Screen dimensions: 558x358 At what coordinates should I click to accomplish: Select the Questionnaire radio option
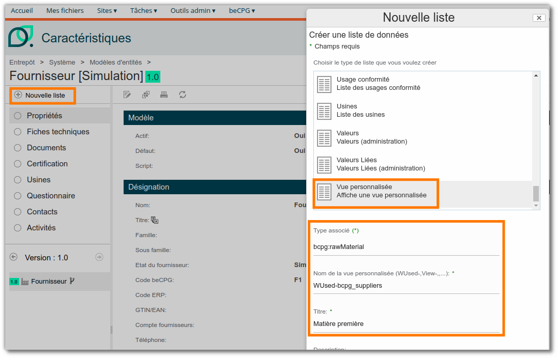point(18,196)
